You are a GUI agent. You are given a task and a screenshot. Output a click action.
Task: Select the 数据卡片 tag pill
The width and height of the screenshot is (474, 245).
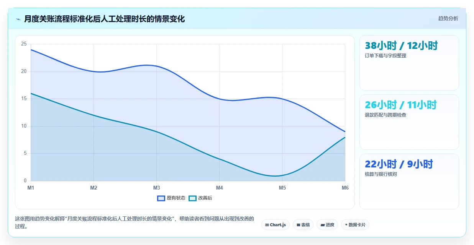(355, 225)
